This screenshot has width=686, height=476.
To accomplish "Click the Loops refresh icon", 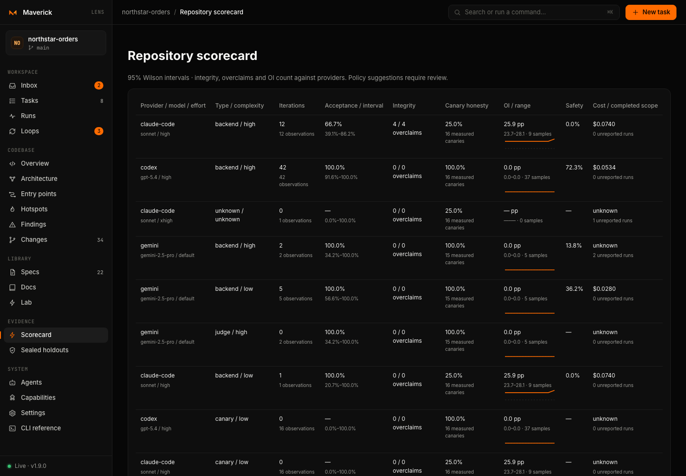I will click(x=12, y=131).
